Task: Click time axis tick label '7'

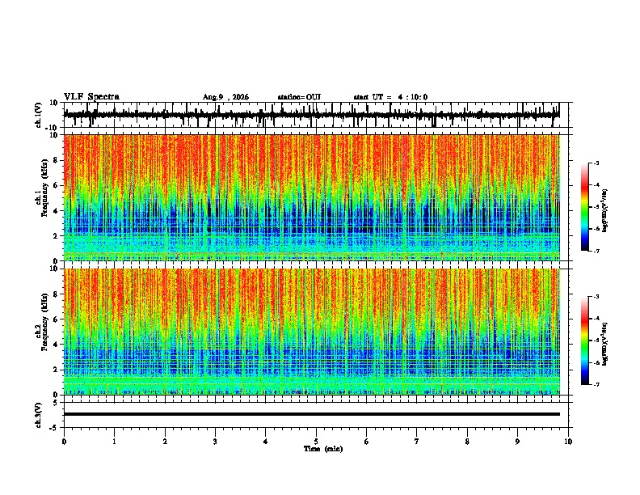Action: [x=417, y=442]
